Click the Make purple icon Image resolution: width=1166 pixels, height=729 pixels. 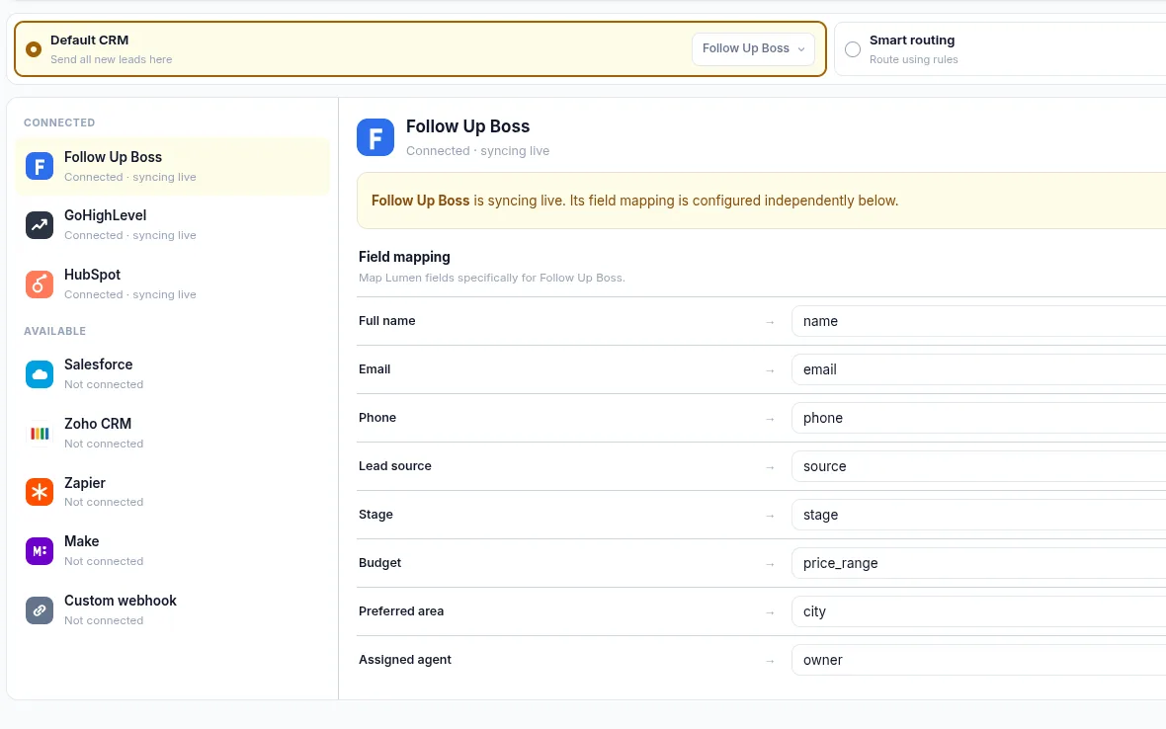[x=40, y=550]
